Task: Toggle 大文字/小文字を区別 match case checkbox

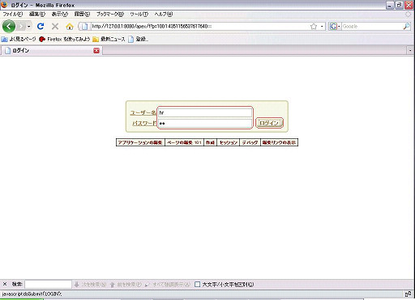Action: pos(198,285)
